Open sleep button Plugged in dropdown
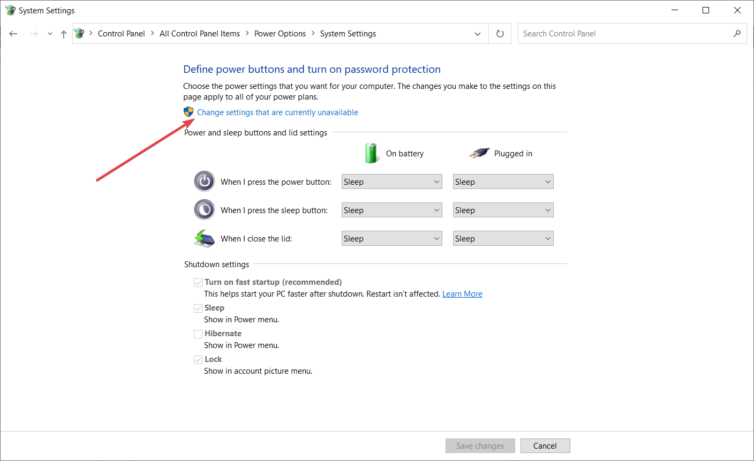 [503, 210]
